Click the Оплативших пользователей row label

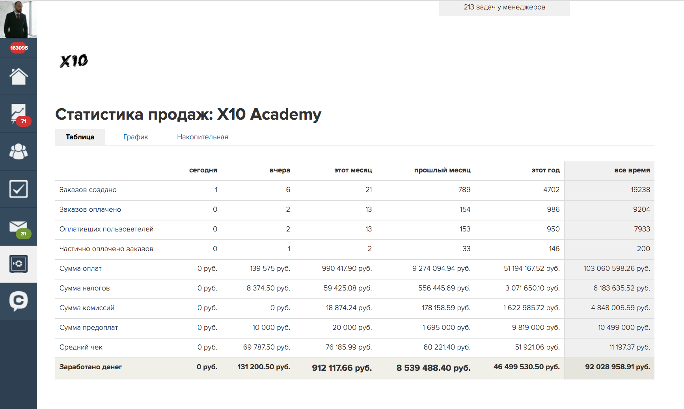click(x=106, y=229)
